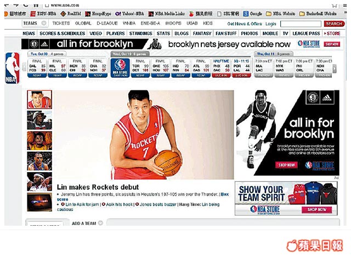This screenshot has height=263, width=351.
Task: Click the TICKETS link
Action: 61,23
